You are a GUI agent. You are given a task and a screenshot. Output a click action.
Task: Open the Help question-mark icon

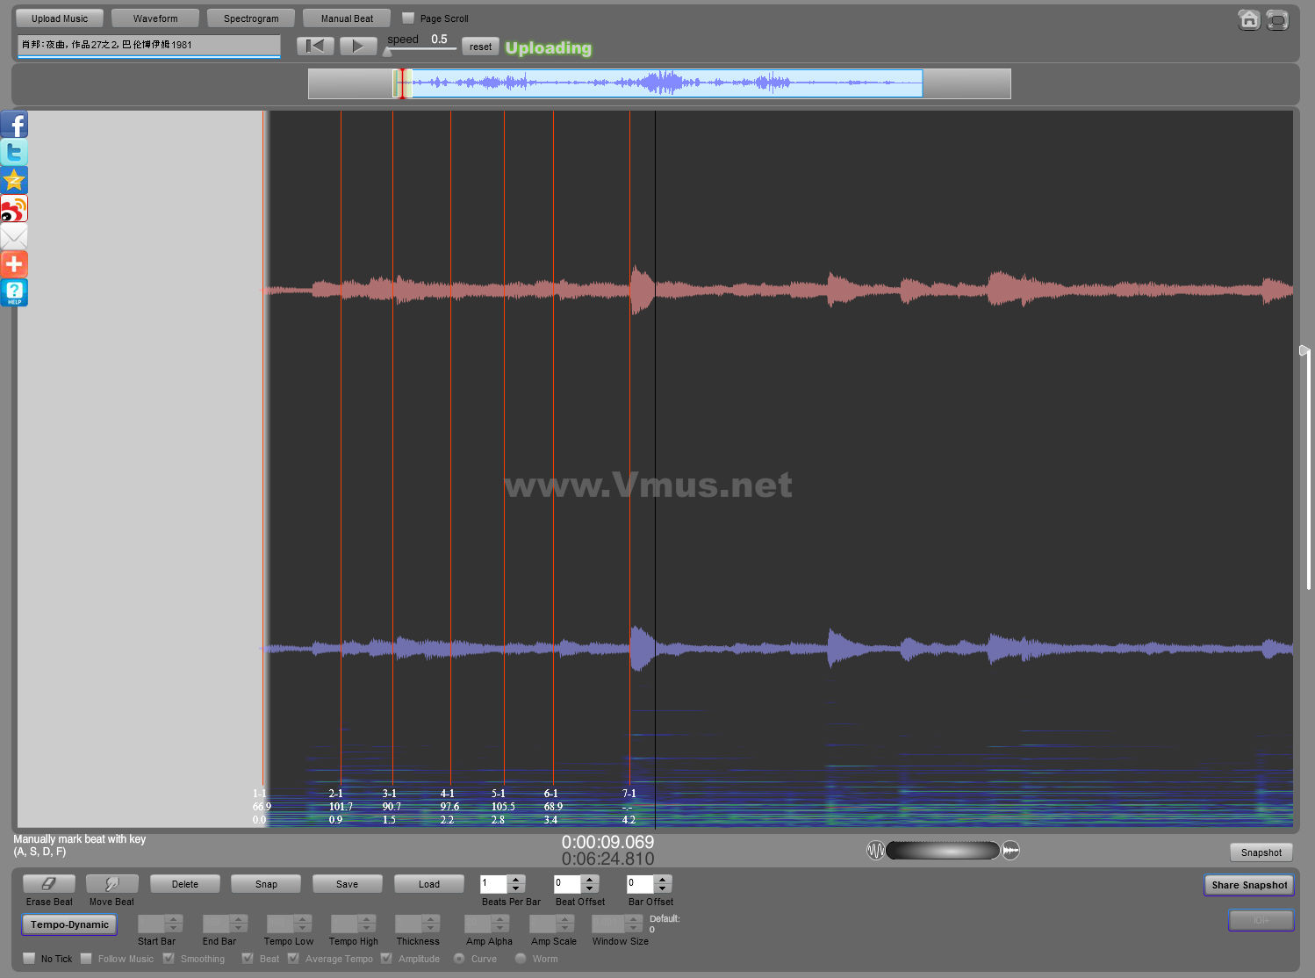(x=14, y=293)
